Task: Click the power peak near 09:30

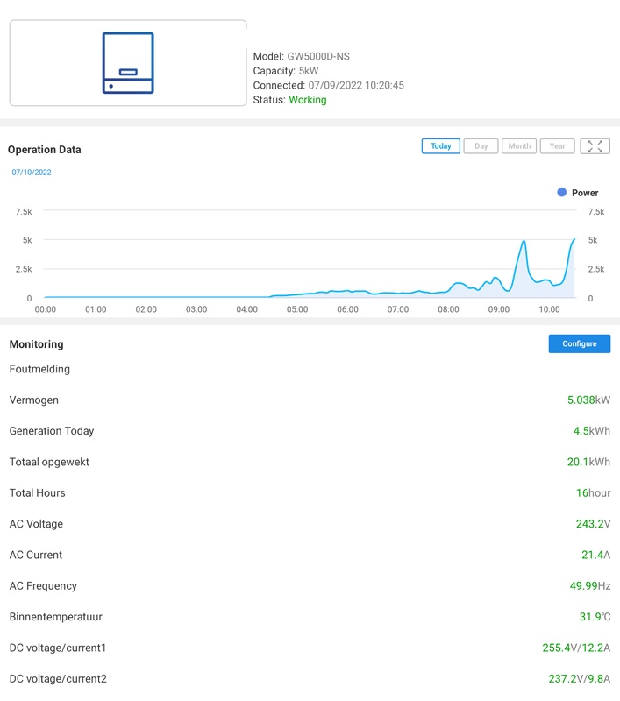Action: [x=524, y=241]
